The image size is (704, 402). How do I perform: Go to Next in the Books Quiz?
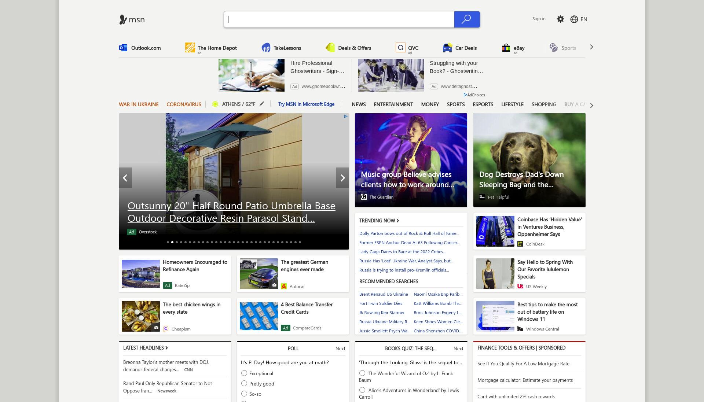click(458, 348)
